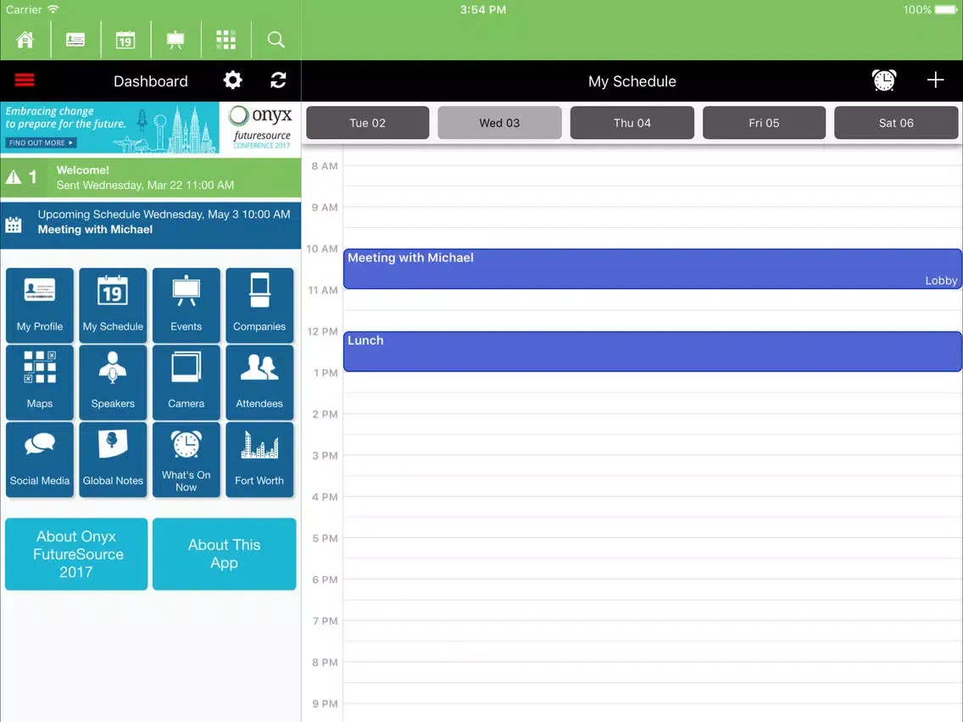This screenshot has height=722, width=963.
Task: Add a schedule item with plus icon
Action: click(x=935, y=80)
